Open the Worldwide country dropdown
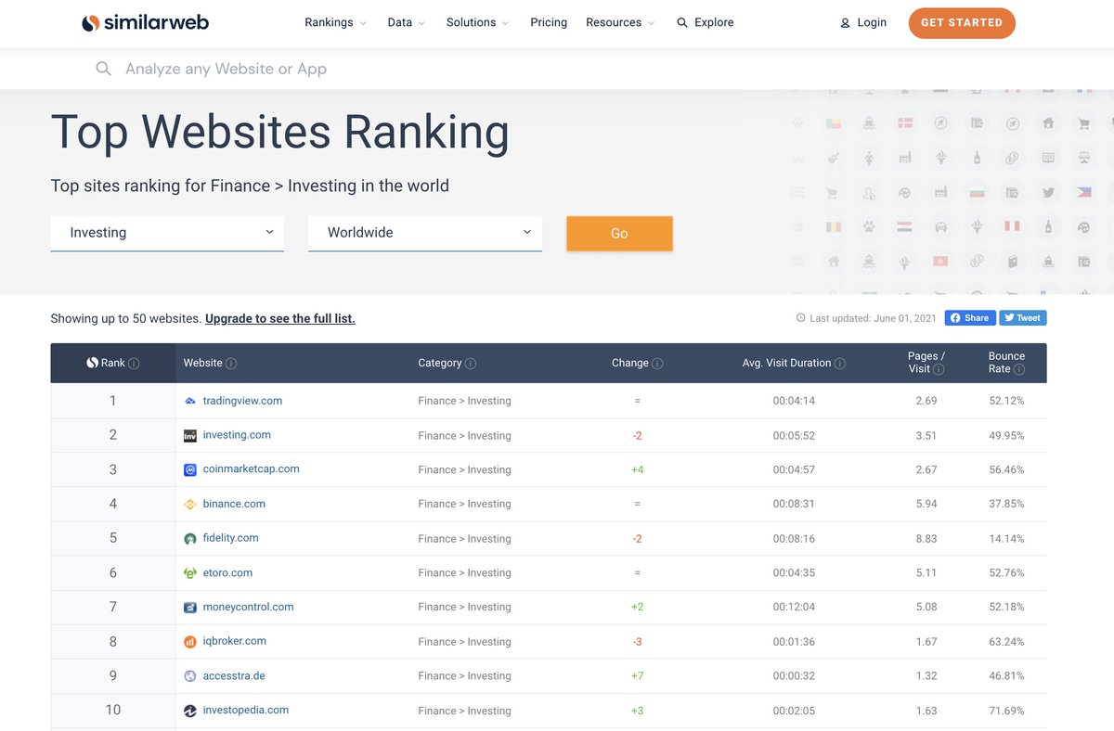Screen dimensions: 1114x731 coord(425,233)
